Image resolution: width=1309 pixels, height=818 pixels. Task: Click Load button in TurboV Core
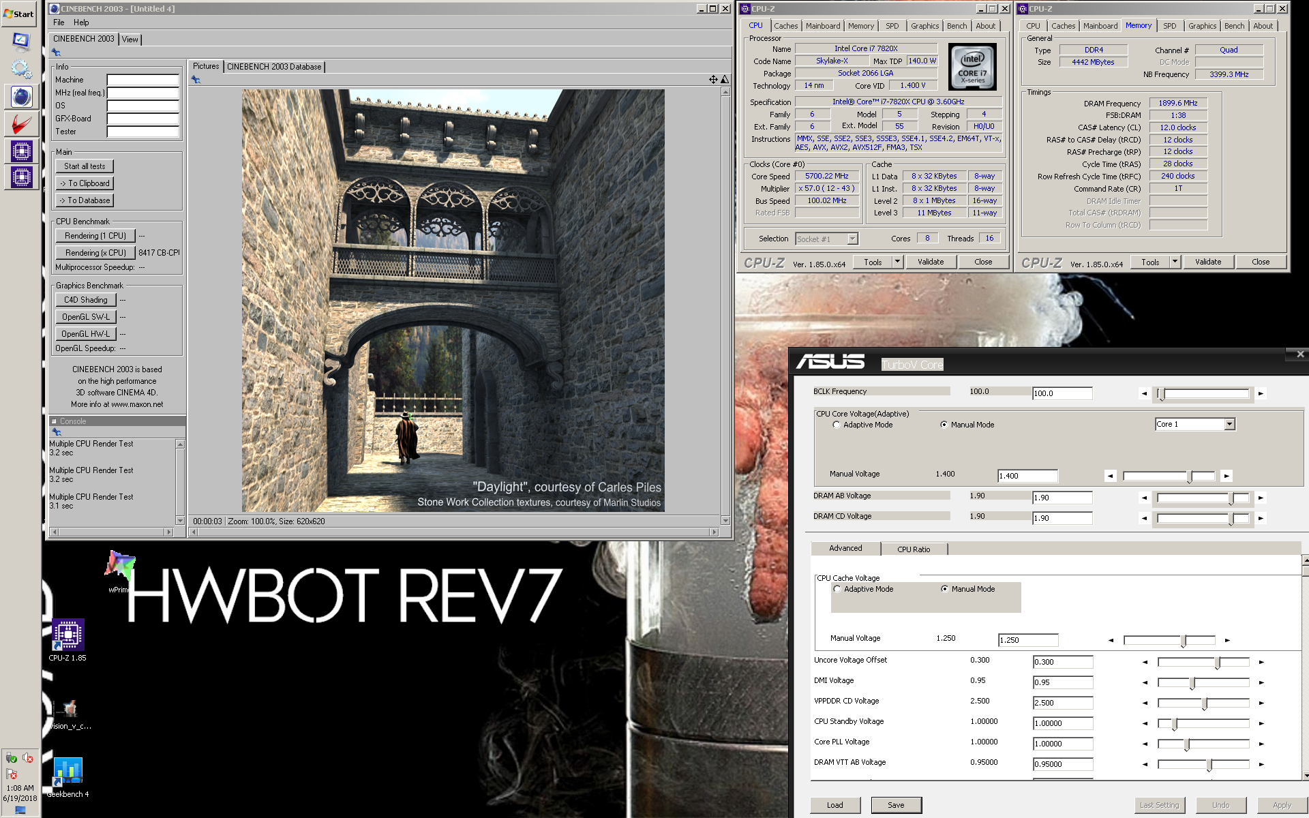(835, 805)
